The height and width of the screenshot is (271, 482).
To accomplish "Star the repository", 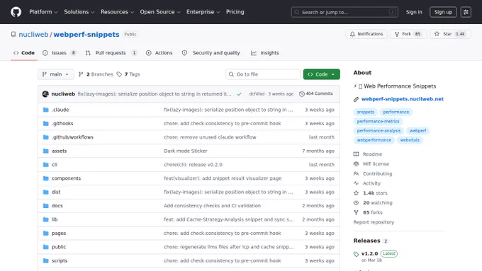I will (x=450, y=34).
